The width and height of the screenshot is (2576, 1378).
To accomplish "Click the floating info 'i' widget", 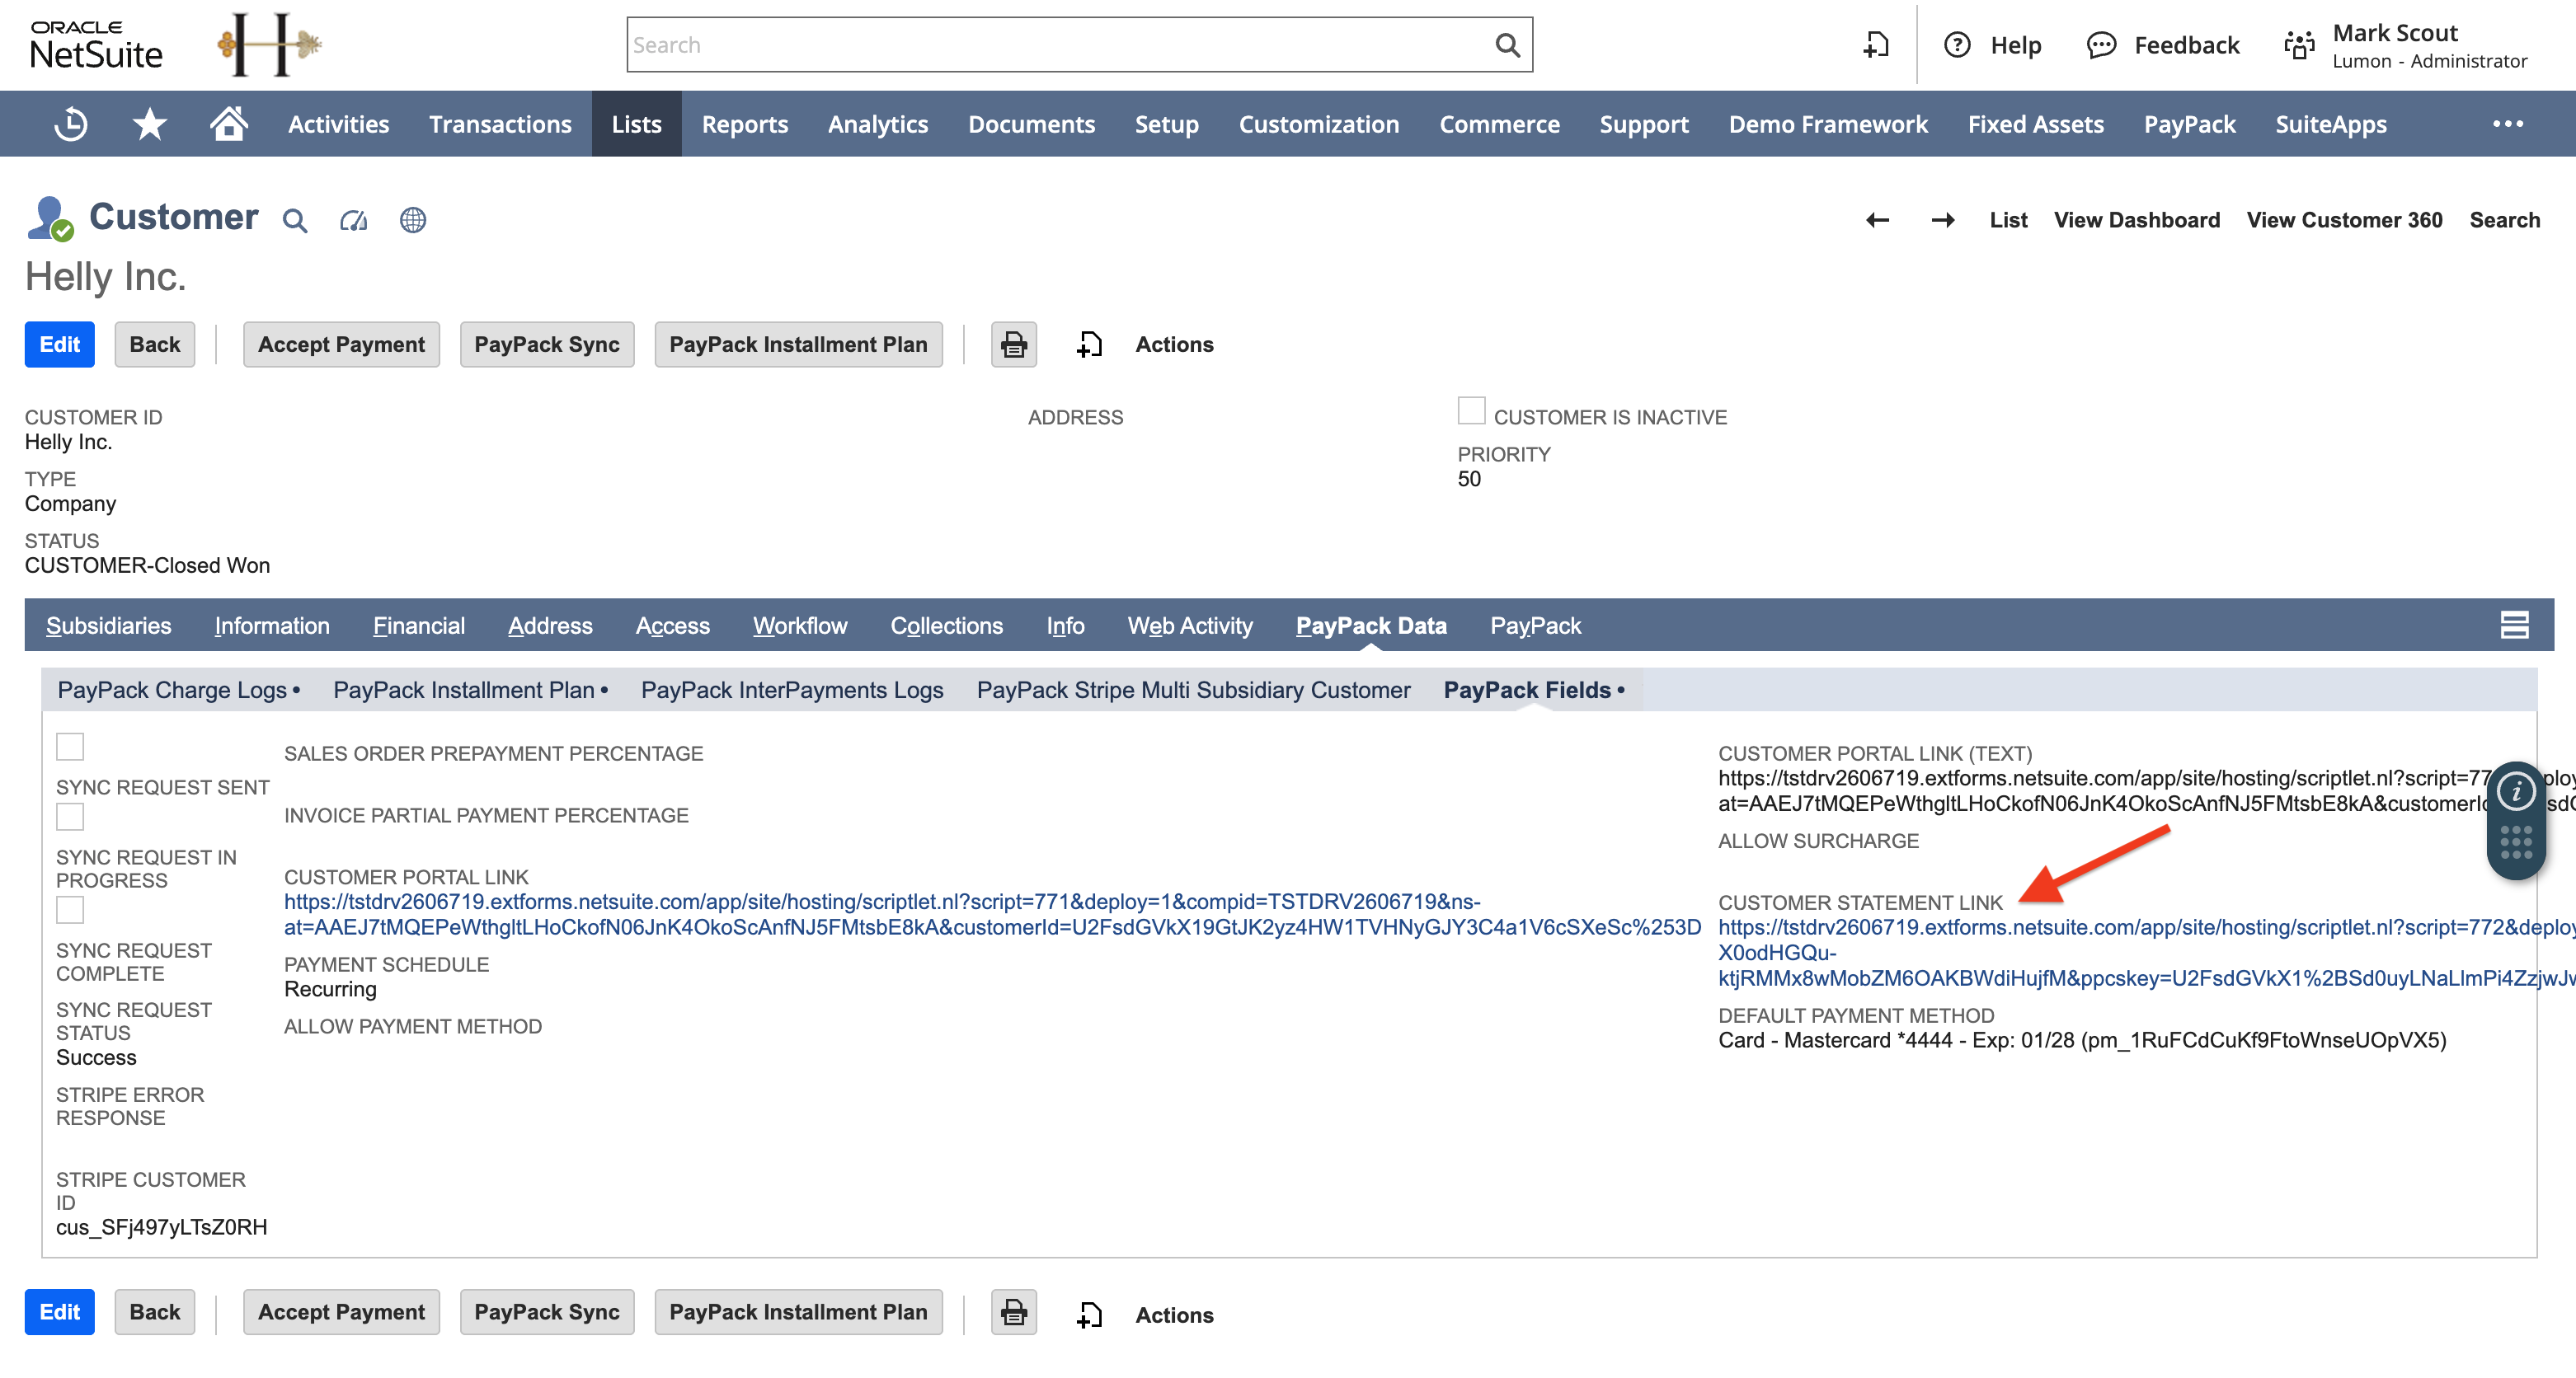I will click(x=2516, y=792).
